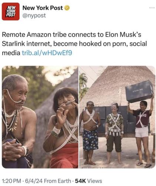Click the tweet text starting Remote Amazon tribe

[x=74, y=44]
